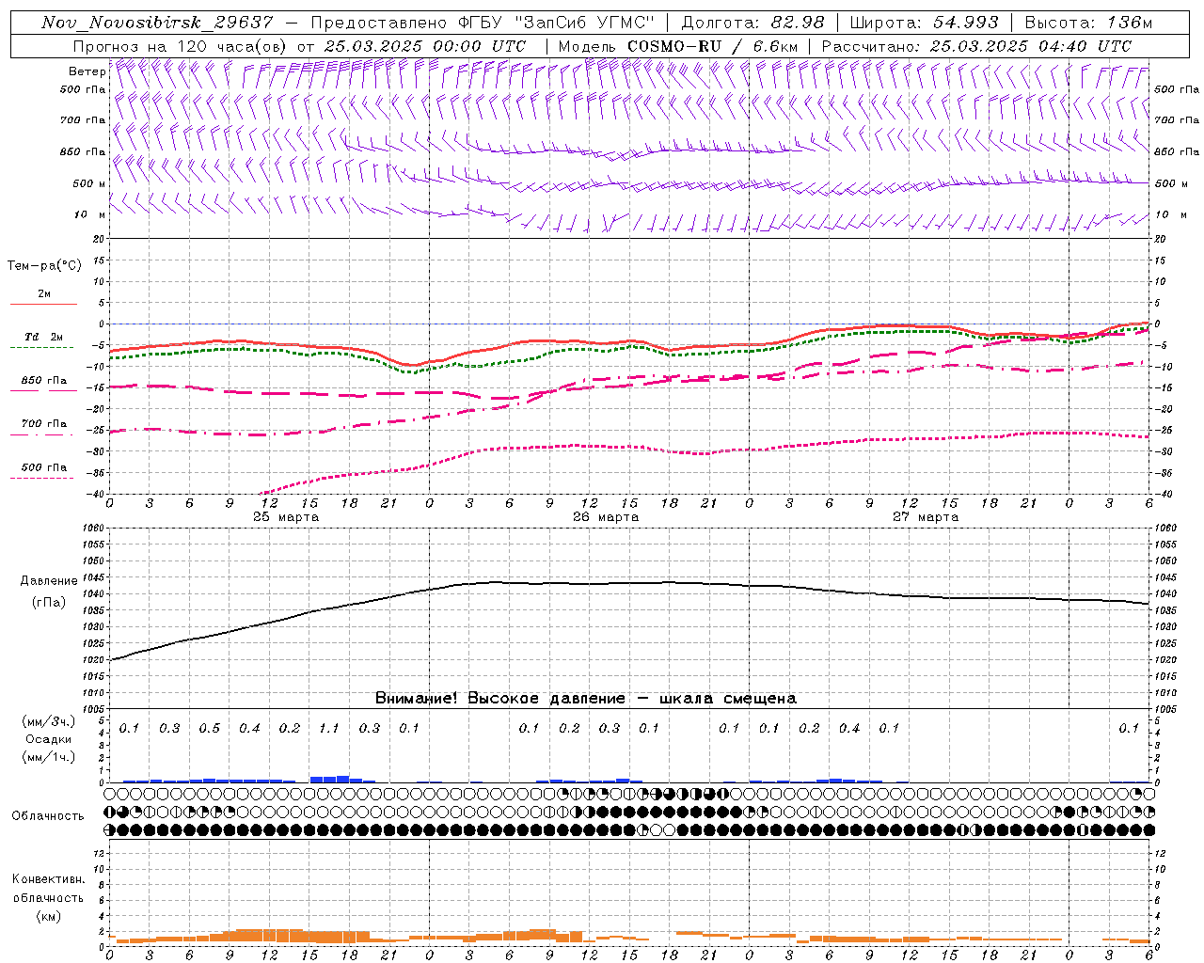Click the (мм/3ч.) precipitation unit label

click(x=49, y=721)
